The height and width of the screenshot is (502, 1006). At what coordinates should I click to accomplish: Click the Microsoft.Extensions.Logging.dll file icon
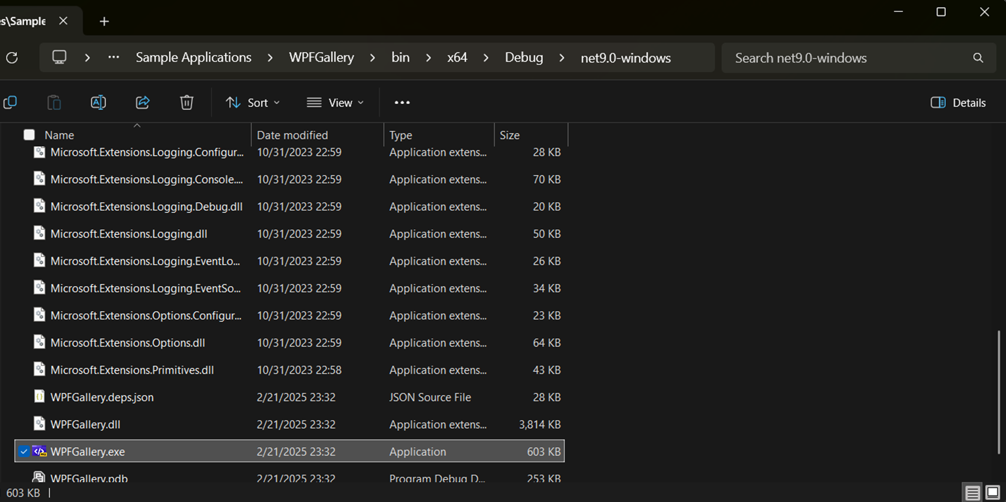(39, 233)
